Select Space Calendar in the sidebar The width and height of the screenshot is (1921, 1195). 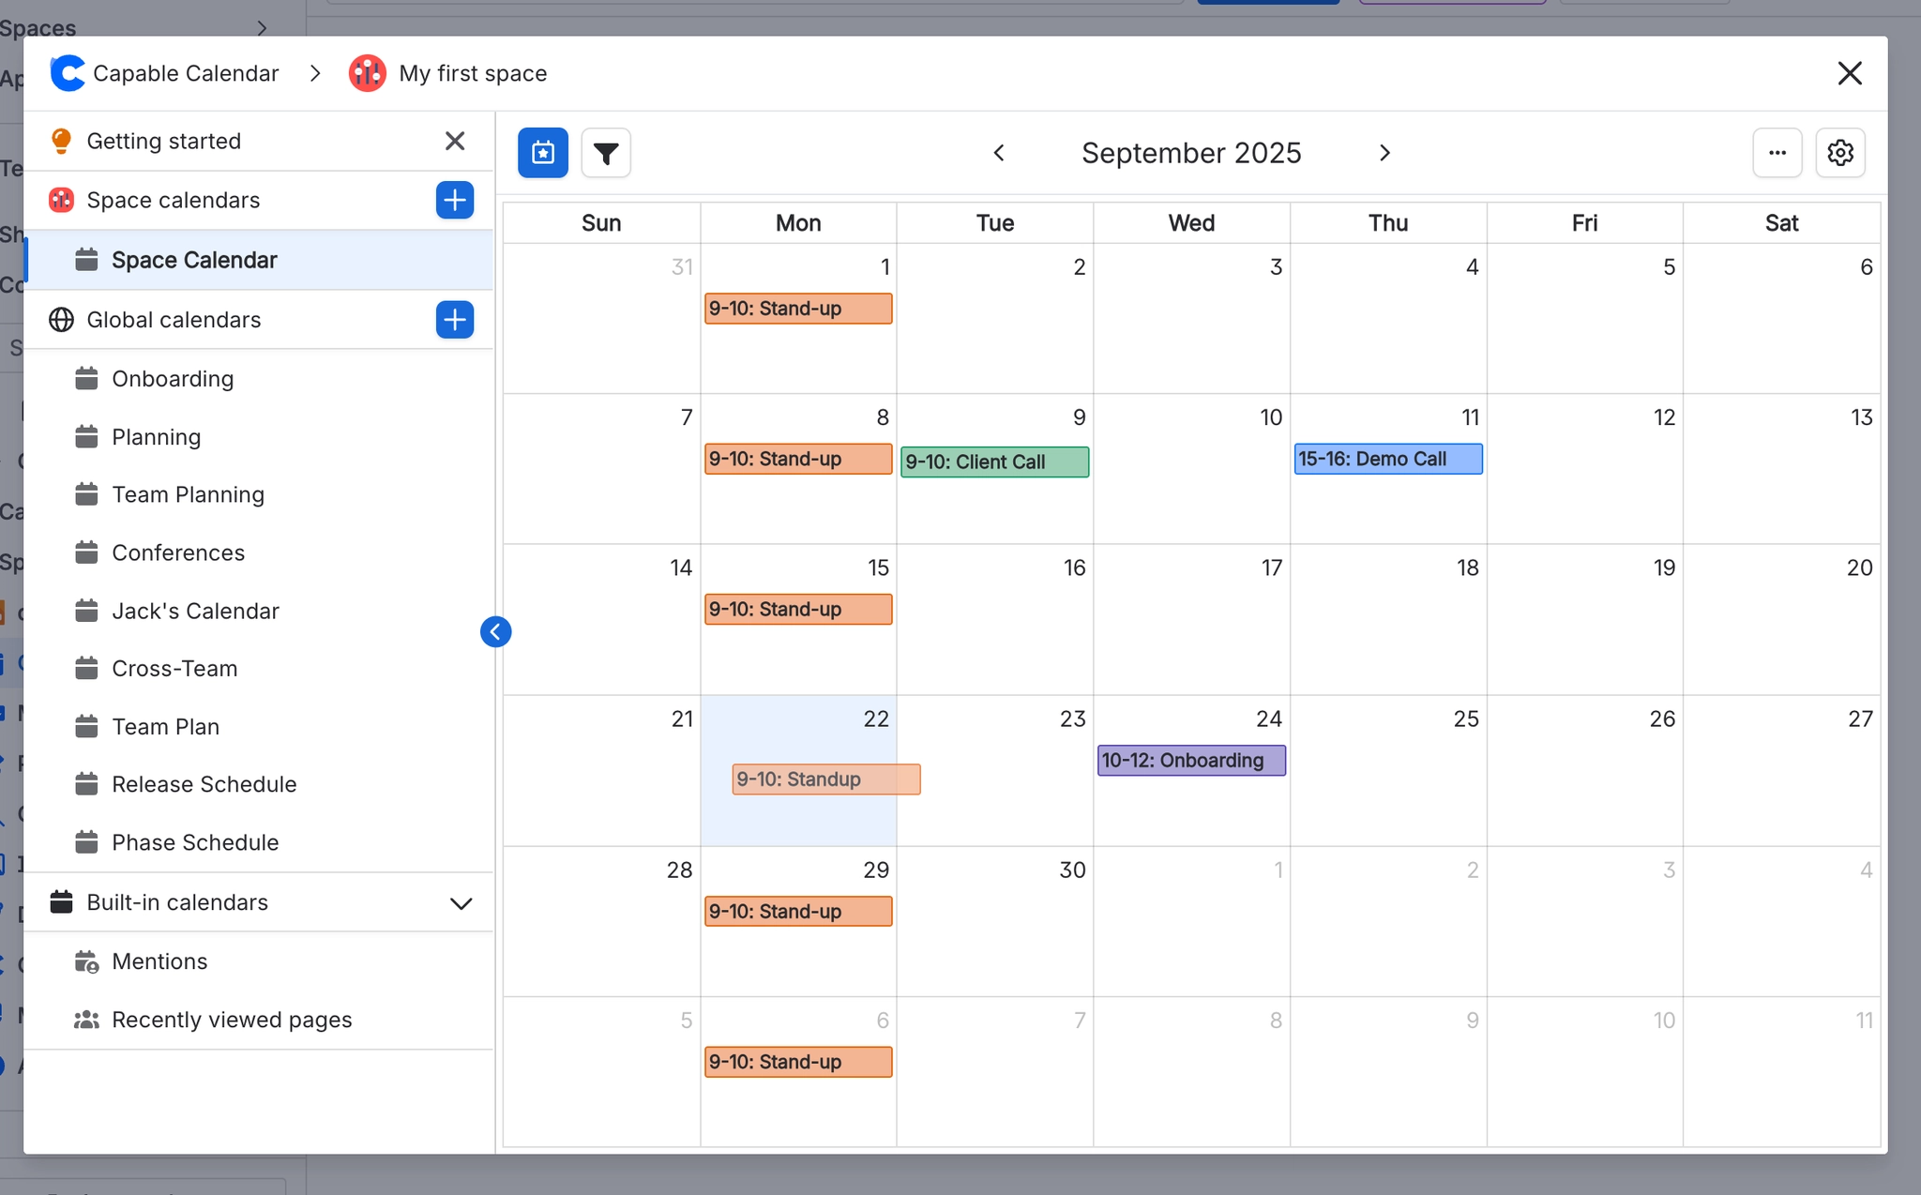[194, 260]
